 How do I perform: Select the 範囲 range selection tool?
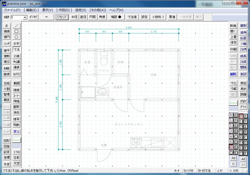17,83
